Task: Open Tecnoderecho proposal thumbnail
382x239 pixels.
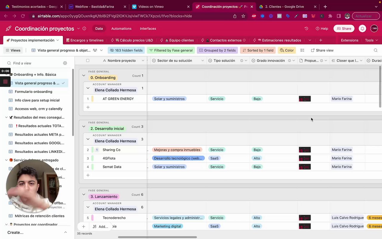Action: (x=305, y=218)
